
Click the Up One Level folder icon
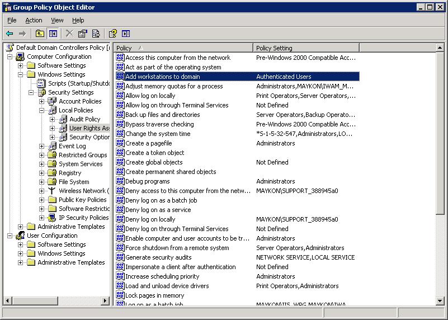[40, 34]
